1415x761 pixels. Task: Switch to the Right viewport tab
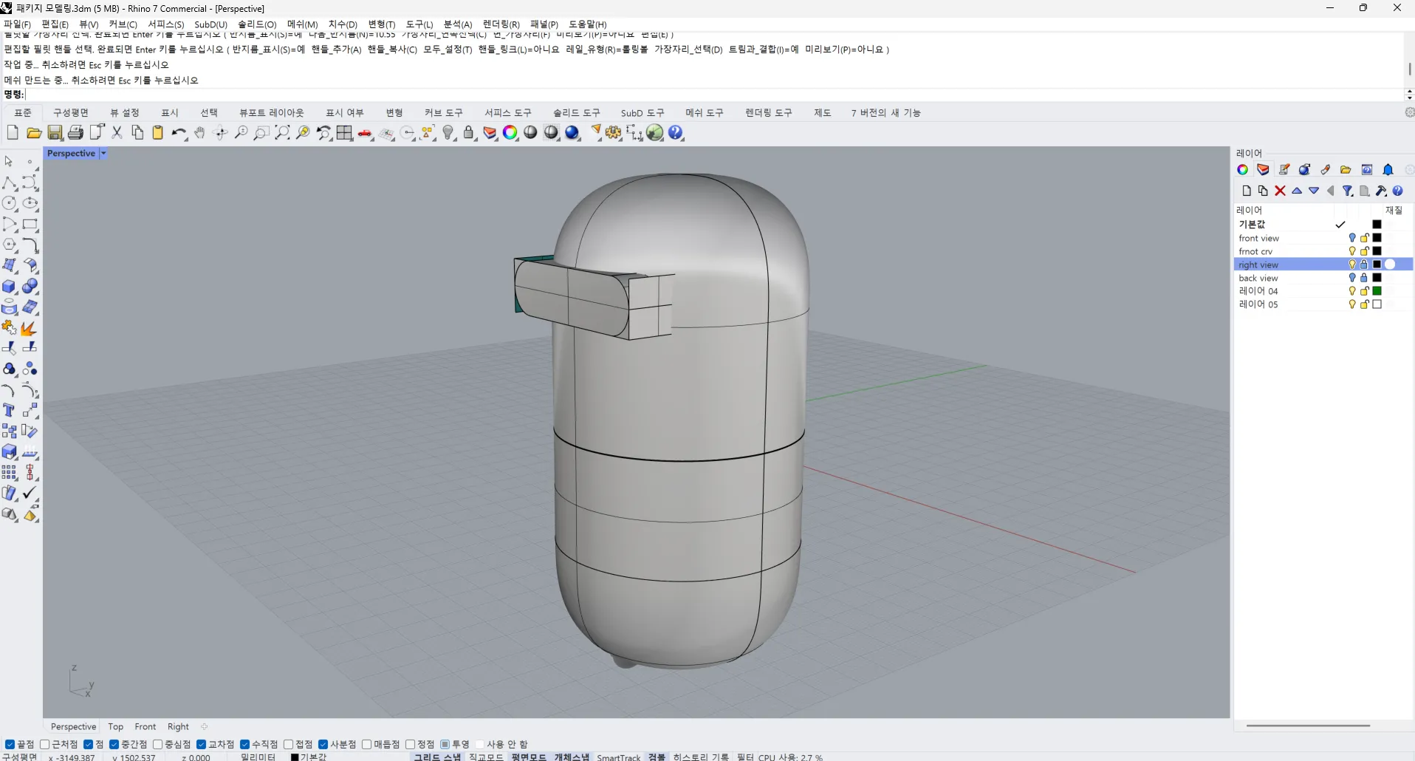point(178,726)
